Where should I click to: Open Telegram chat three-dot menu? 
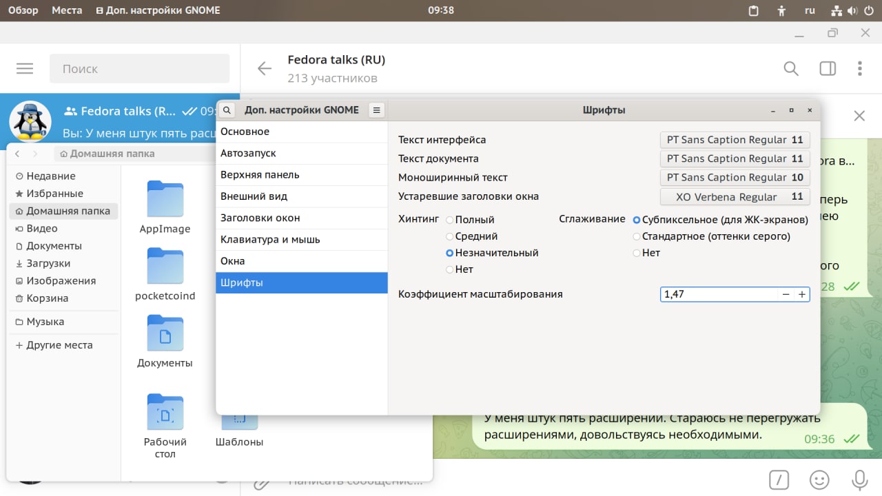click(x=860, y=68)
